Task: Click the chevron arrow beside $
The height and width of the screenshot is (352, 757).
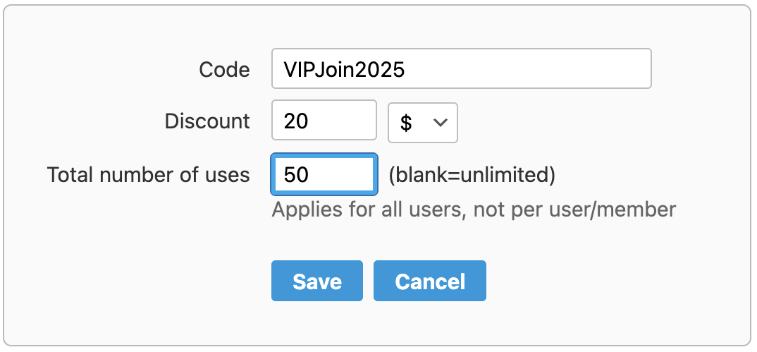Action: coord(441,122)
